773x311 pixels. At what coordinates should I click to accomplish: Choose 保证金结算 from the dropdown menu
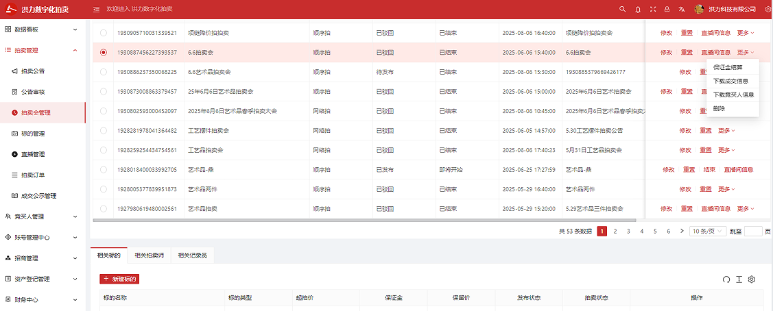point(728,67)
